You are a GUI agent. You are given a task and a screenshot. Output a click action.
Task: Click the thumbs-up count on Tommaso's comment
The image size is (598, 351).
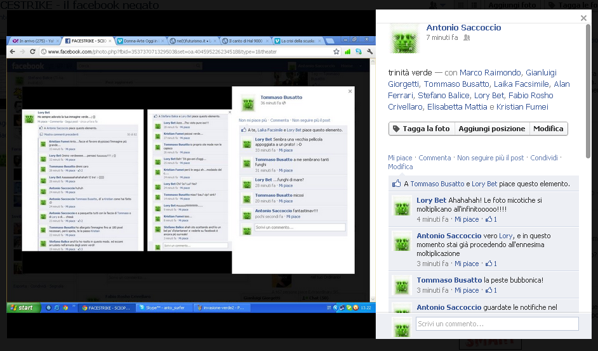coord(491,290)
